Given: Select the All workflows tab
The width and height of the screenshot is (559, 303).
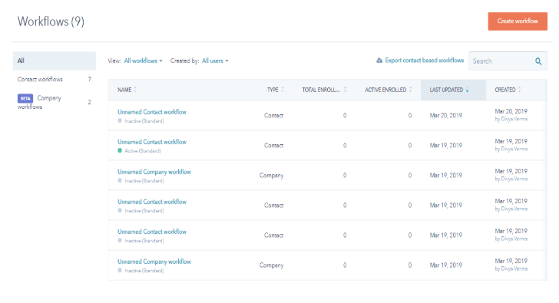Looking at the screenshot, I should pyautogui.click(x=55, y=61).
